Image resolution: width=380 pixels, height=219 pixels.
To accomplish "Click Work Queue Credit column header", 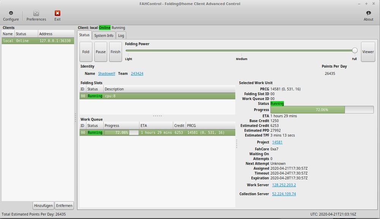I will (x=179, y=125).
